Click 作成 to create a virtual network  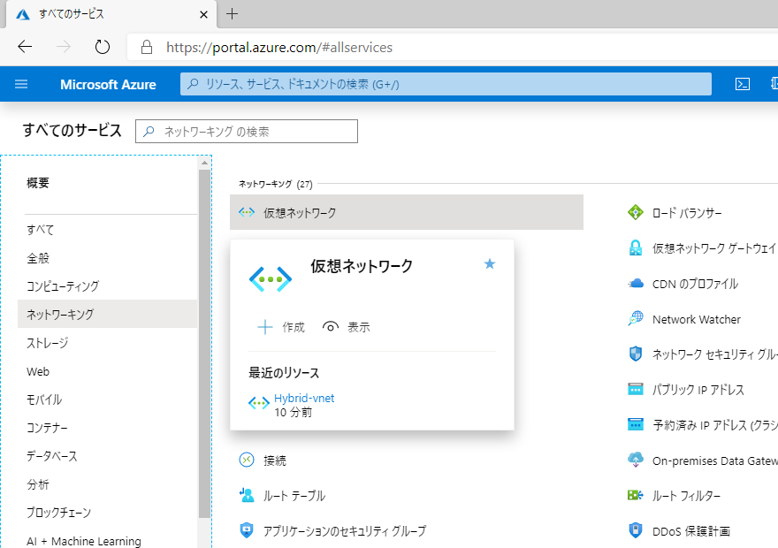coord(281,327)
